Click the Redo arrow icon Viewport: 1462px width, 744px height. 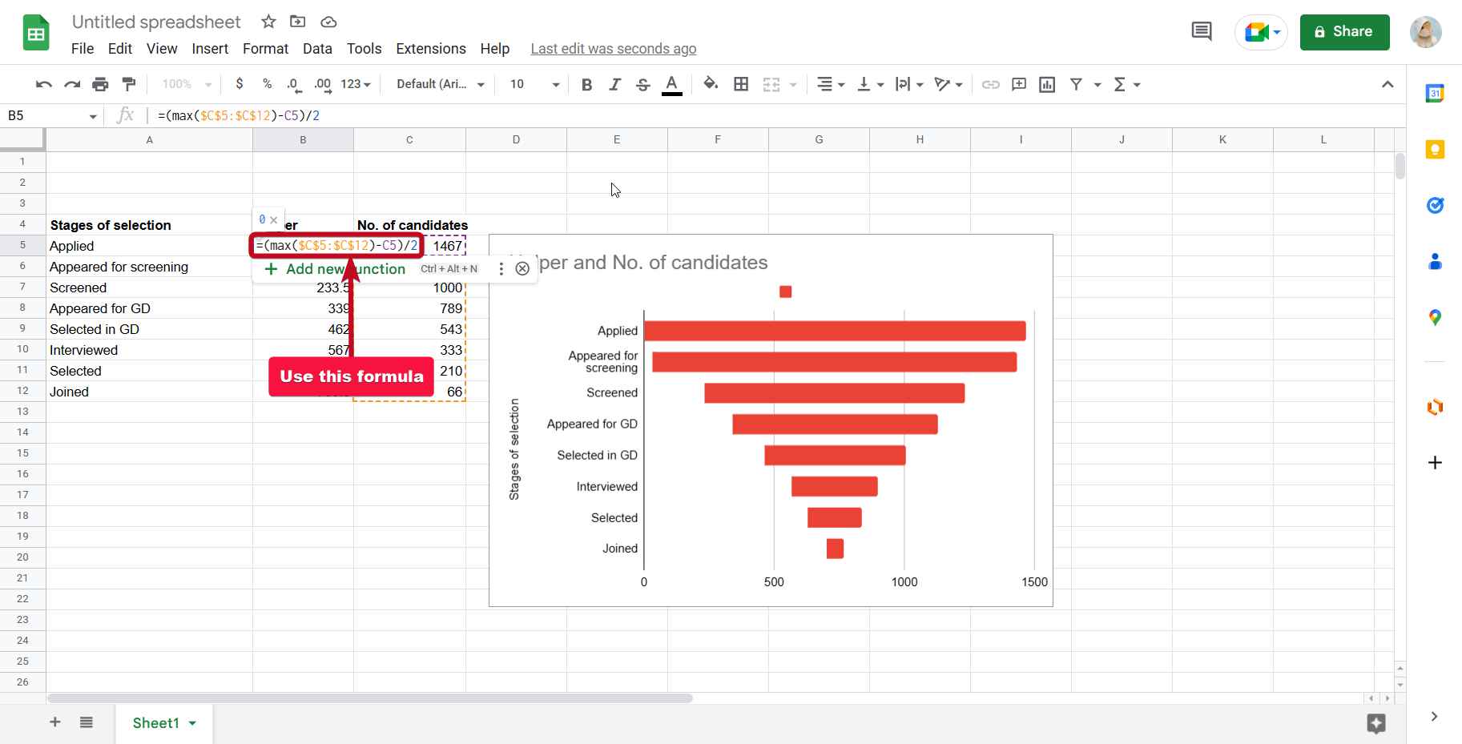(72, 84)
